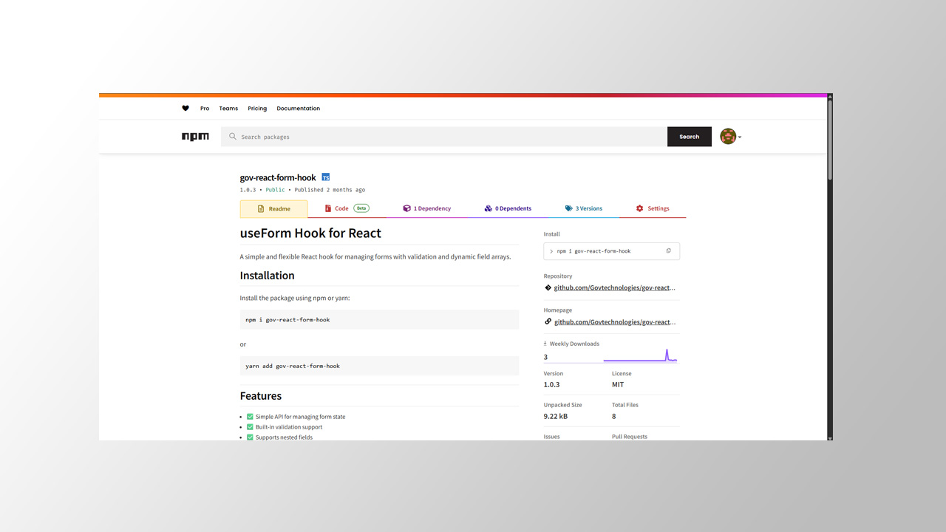Open the GitHub homepage link

point(615,322)
